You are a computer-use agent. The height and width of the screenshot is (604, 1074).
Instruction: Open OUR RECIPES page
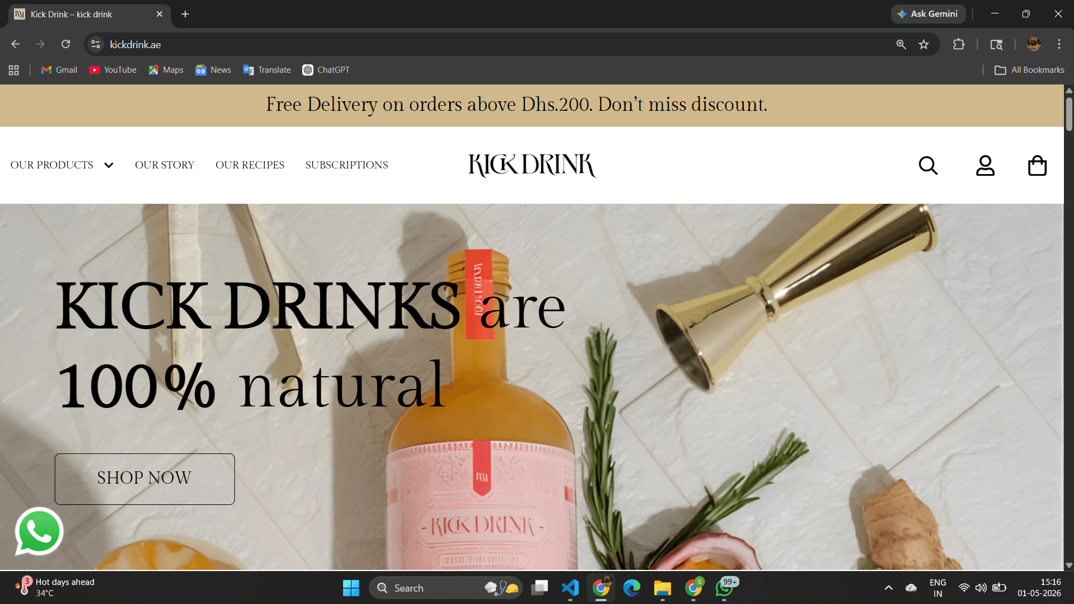point(250,165)
